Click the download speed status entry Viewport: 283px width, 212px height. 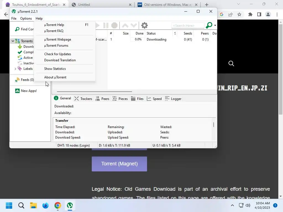[114, 145]
